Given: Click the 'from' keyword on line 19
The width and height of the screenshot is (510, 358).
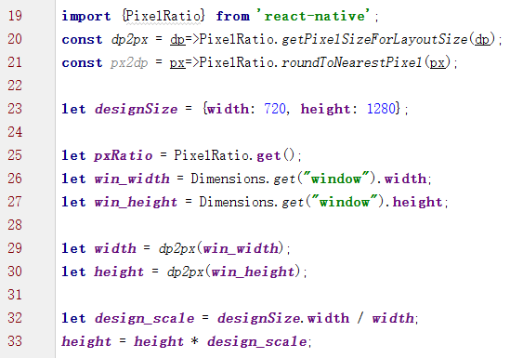Looking at the screenshot, I should pos(233,16).
